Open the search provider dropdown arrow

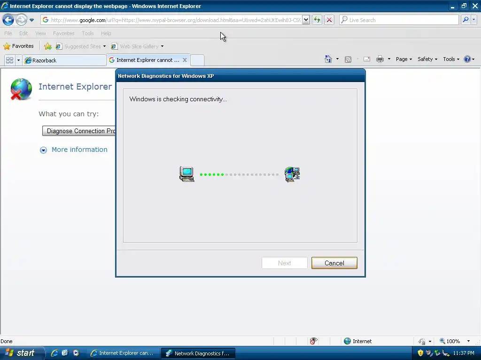pyautogui.click(x=474, y=20)
